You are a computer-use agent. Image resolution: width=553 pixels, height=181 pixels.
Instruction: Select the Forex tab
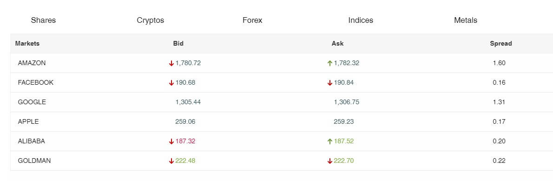pos(252,20)
